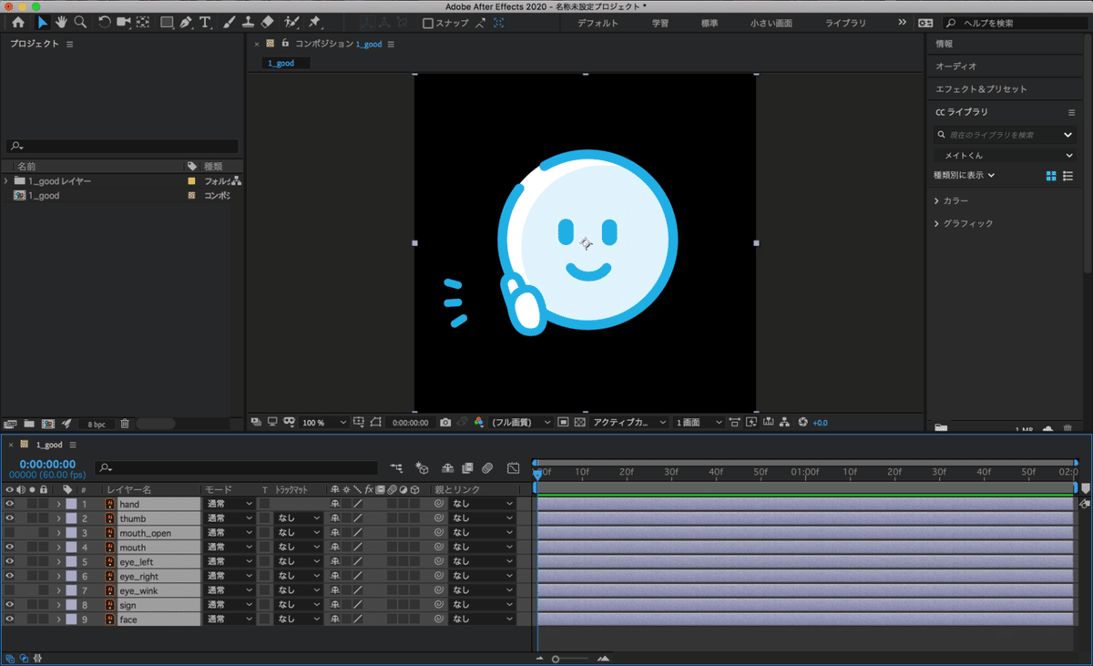Take a snapshot with camera icon

pos(445,423)
